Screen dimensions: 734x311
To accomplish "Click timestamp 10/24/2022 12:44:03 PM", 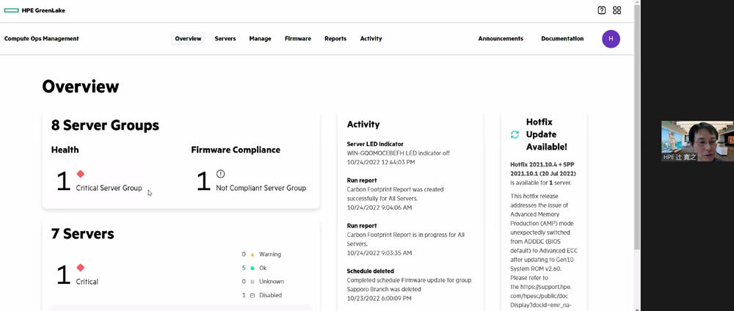I will pos(380,162).
